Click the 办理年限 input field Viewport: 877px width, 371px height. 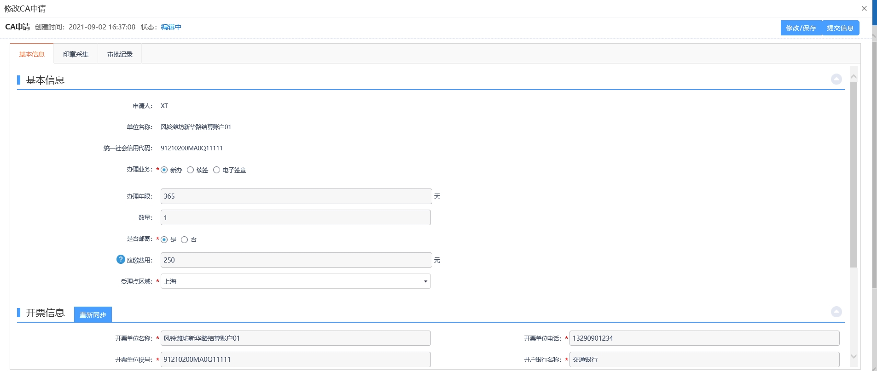(x=296, y=196)
